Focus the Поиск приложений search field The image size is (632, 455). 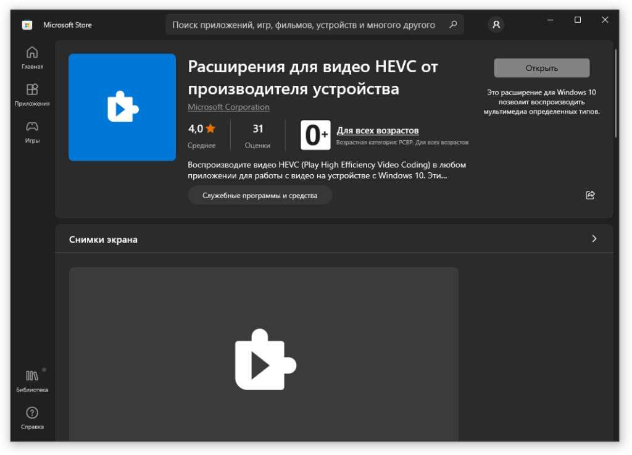(314, 25)
